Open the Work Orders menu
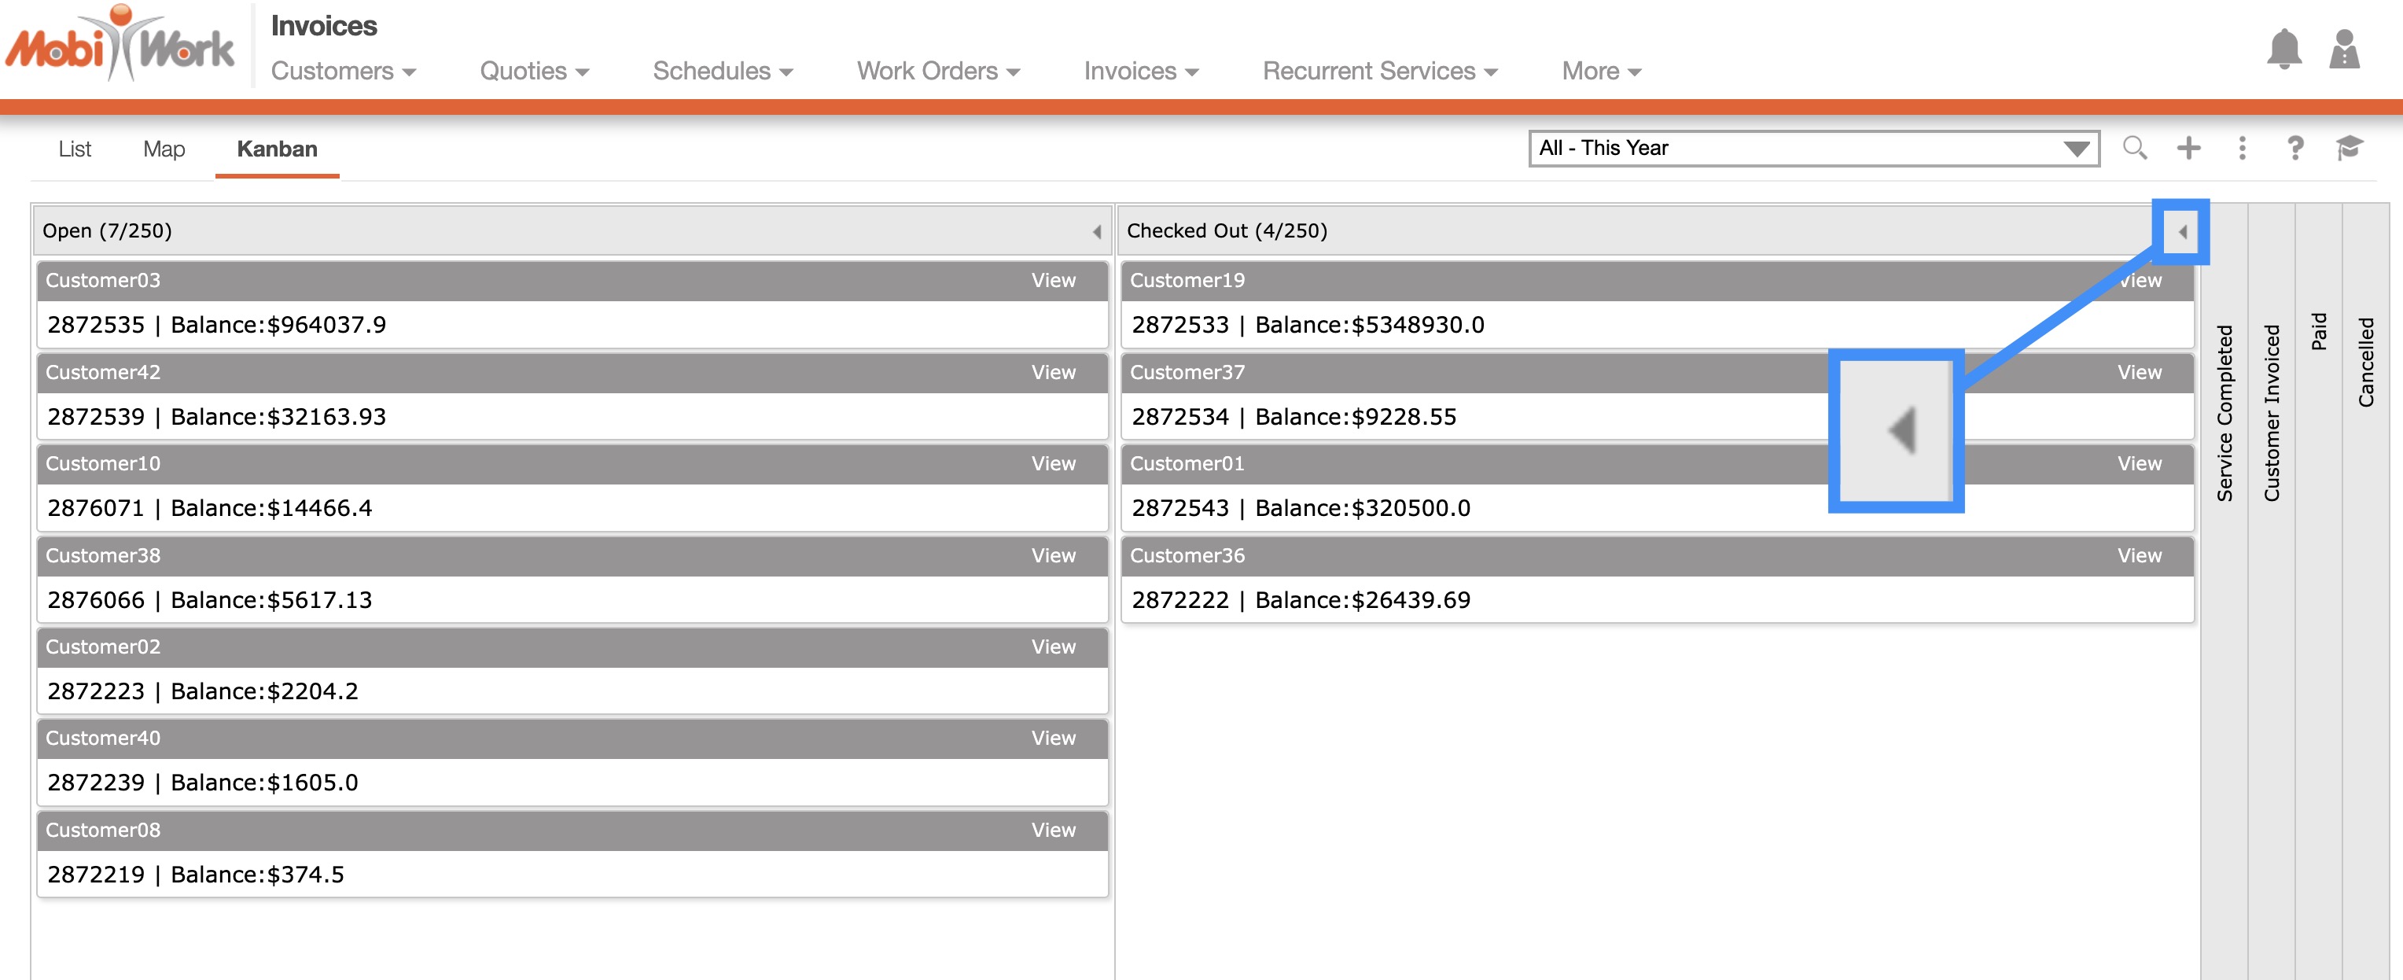2403x980 pixels. pyautogui.click(x=937, y=71)
